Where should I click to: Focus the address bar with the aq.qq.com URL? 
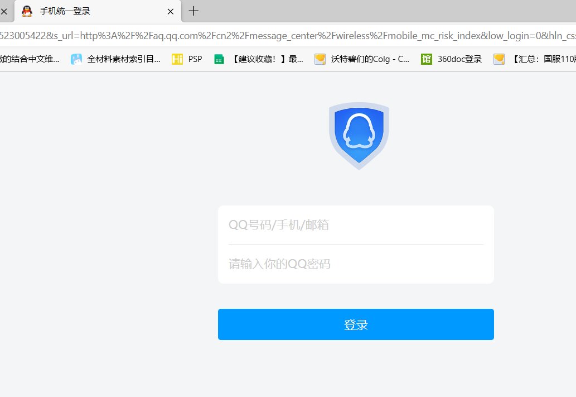tap(288, 36)
